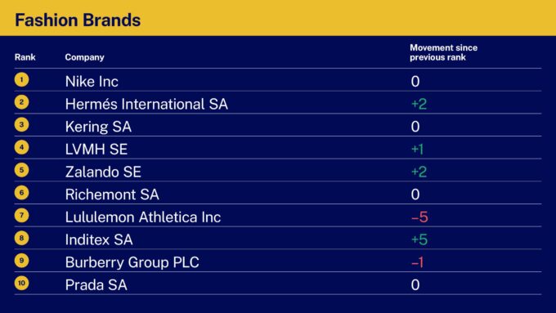This screenshot has width=556, height=313.
Task: Click Movement since previous rank header
Action: coord(444,52)
